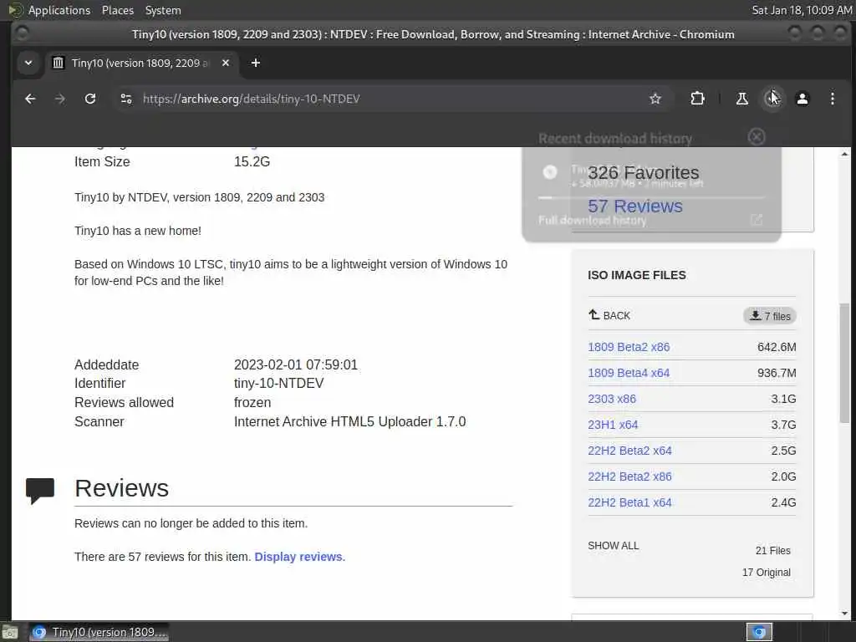856x642 pixels.
Task: Download 2303 x86 ISO
Action: coord(611,399)
